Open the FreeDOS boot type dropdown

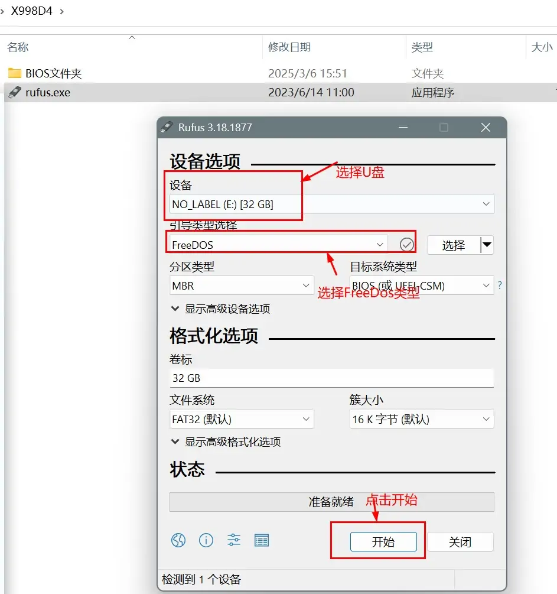(278, 245)
